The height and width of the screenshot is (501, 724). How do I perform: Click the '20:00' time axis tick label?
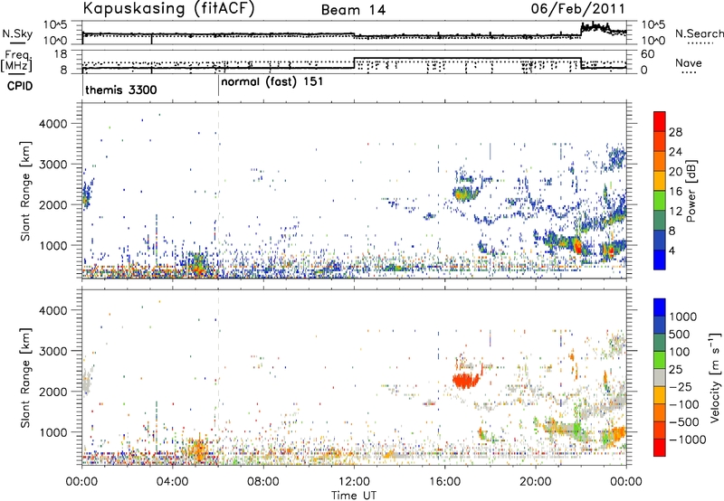tap(536, 482)
